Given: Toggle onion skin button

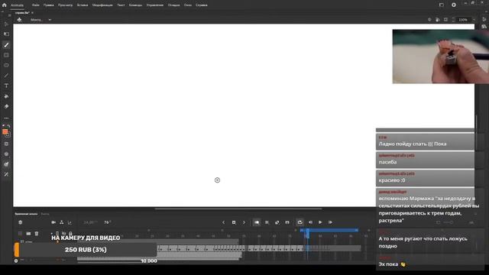Looking at the screenshot, I should pyautogui.click(x=257, y=222).
